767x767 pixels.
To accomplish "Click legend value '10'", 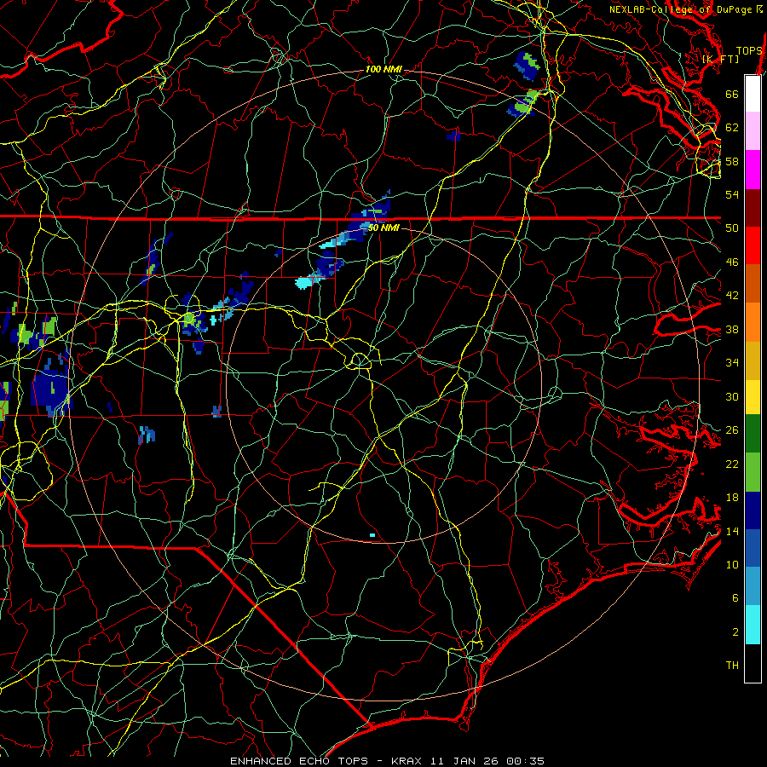I will [732, 564].
